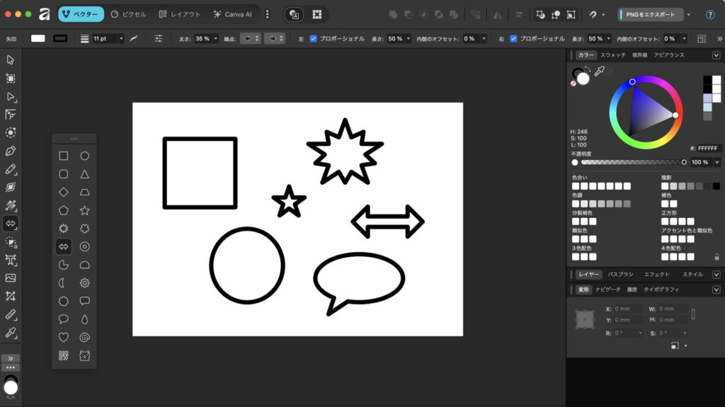Click the PNGをエクスポート button
This screenshot has width=725, height=407.
(x=651, y=14)
